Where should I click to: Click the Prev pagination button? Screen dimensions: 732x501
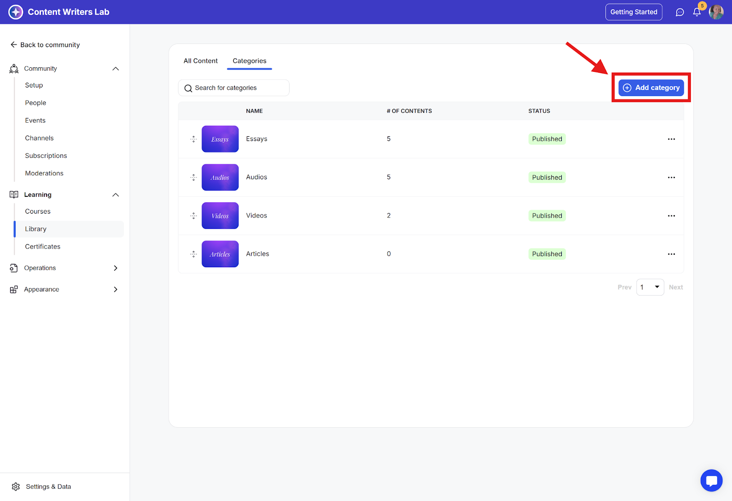coord(624,287)
